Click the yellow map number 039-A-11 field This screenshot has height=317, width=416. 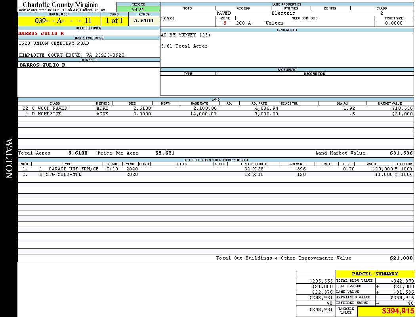59,21
